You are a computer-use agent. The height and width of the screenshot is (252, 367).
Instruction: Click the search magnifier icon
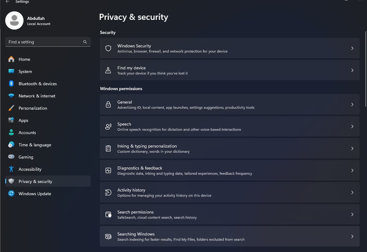pyautogui.click(x=85, y=42)
